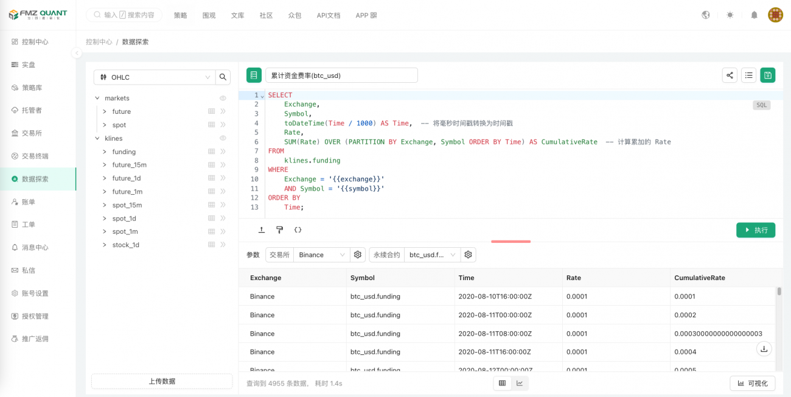This screenshot has height=397, width=791.
Task: Open the OHLC data source dropdown
Action: 155,77
